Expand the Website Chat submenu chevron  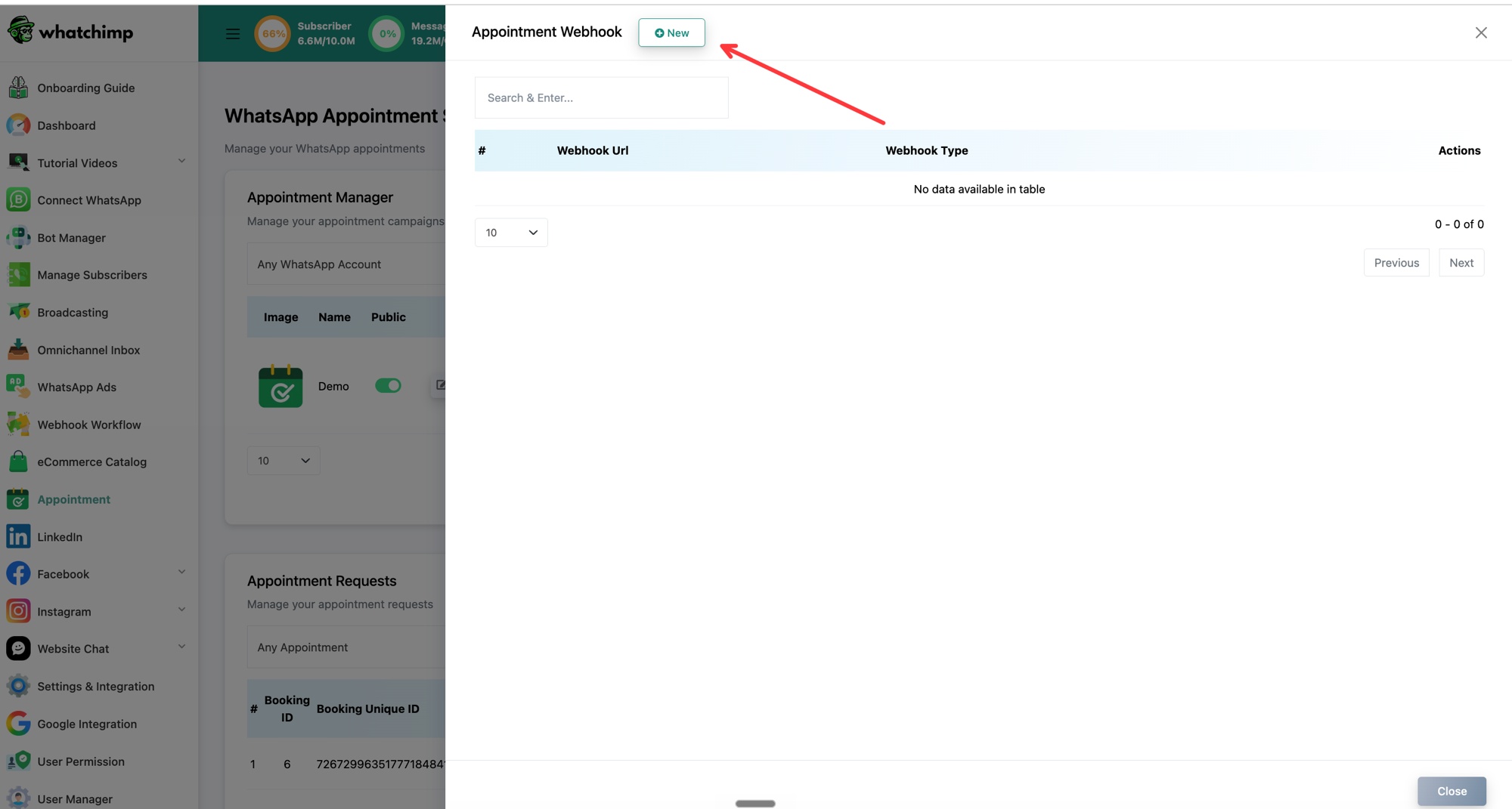point(181,647)
